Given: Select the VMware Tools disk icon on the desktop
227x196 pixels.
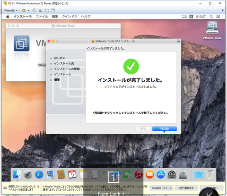Looking at the screenshot, I should pos(212,28).
